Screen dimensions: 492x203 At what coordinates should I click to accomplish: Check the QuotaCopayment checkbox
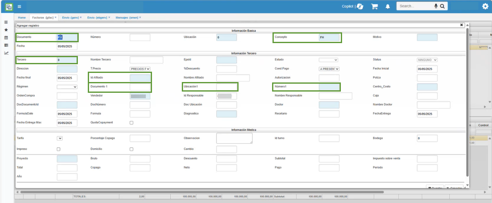click(x=132, y=123)
